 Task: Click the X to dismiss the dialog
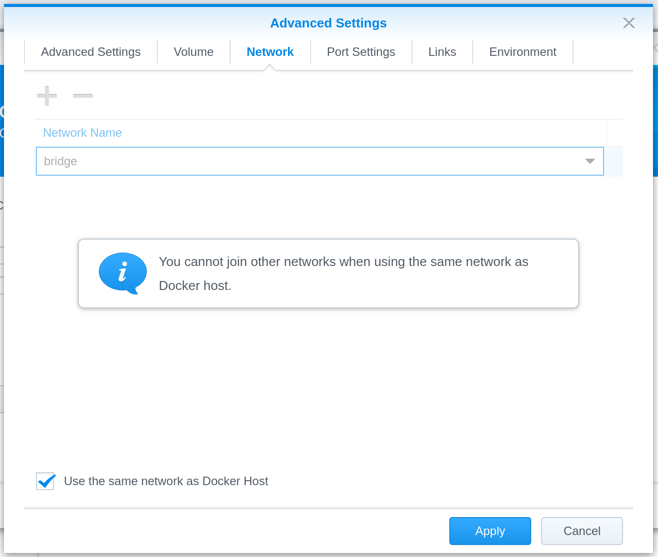(629, 22)
